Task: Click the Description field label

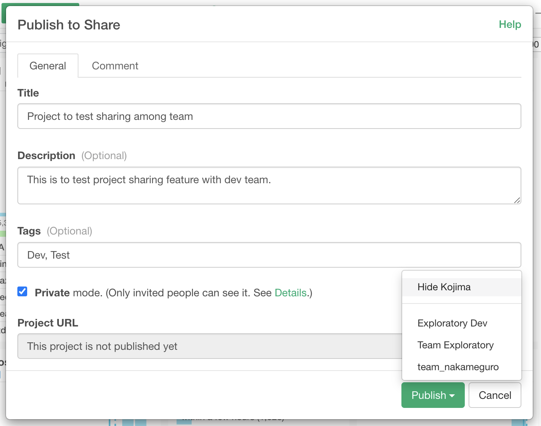Action: pos(46,156)
